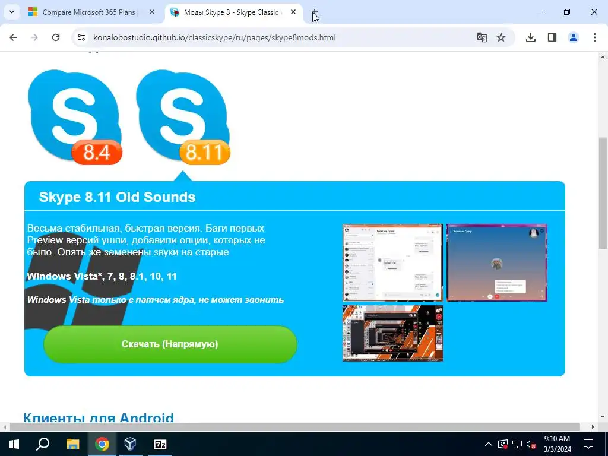Screen dimensions: 608x456
Task: Open Chrome profile avatar
Action: click(x=574, y=37)
